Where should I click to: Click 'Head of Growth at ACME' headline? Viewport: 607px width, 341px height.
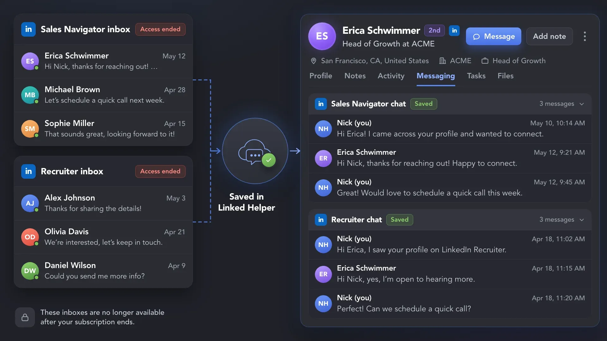click(389, 44)
